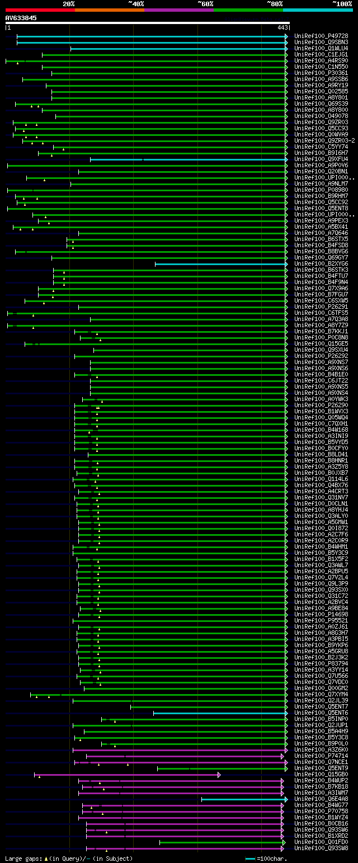Click the green ~80% identity legend segment

tap(248, 10)
